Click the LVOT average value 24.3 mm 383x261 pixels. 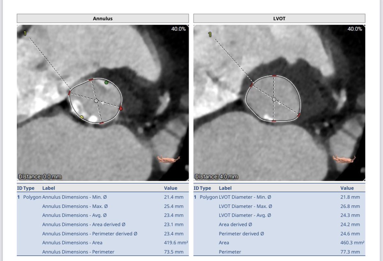pyautogui.click(x=350, y=215)
